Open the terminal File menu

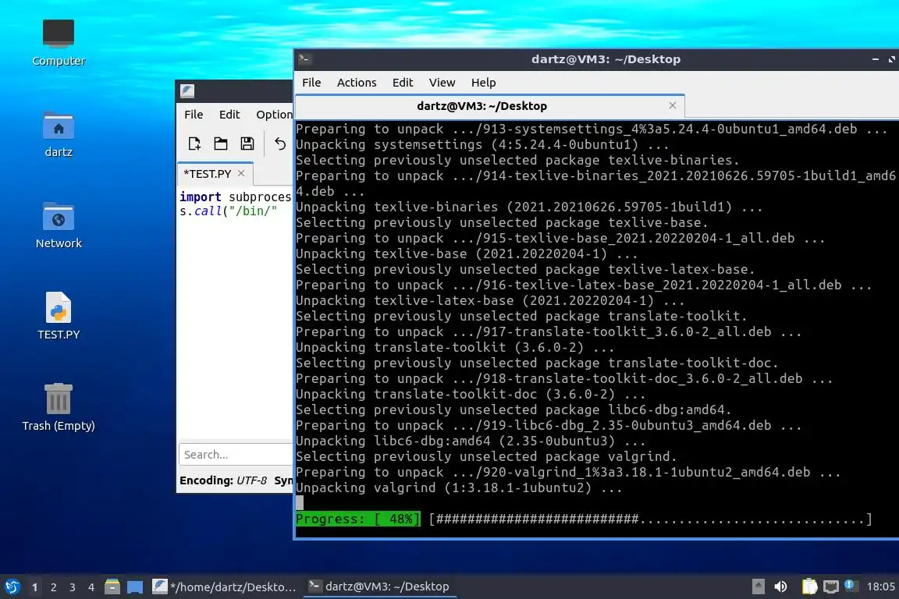(x=311, y=83)
